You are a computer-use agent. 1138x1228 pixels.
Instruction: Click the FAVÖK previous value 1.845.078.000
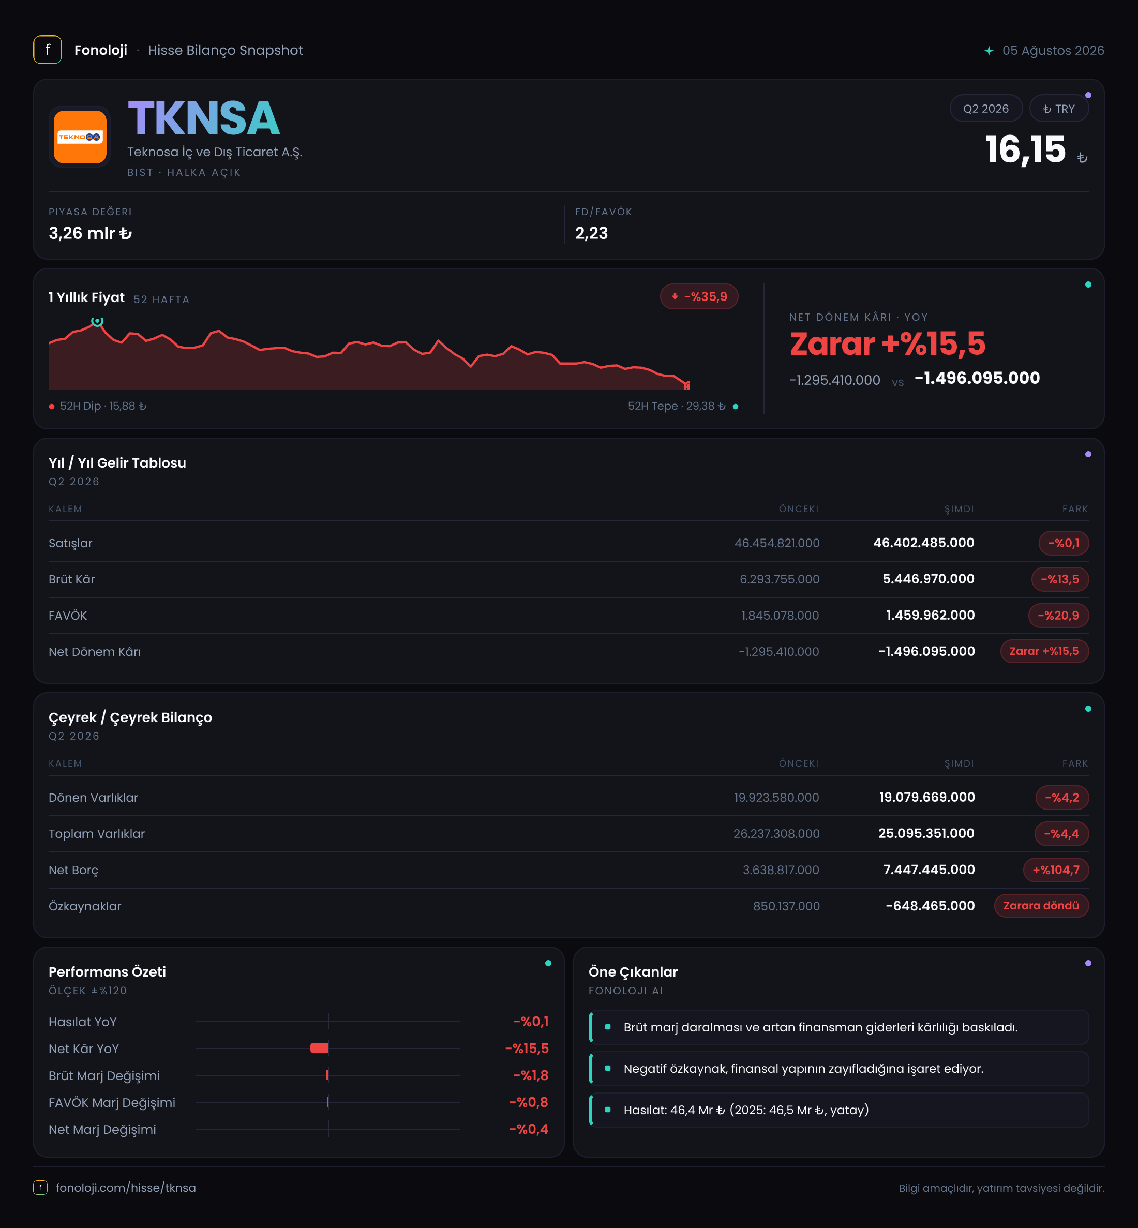coord(780,615)
